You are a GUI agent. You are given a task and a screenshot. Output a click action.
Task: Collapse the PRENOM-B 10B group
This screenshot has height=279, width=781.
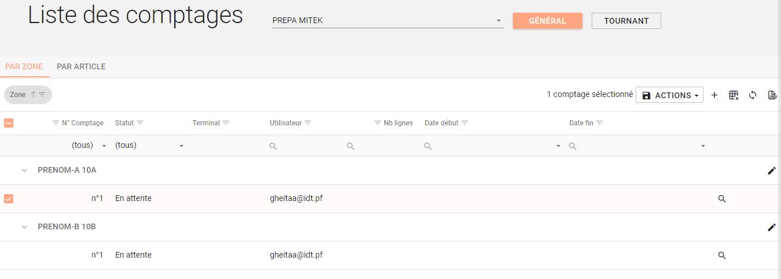tap(24, 227)
